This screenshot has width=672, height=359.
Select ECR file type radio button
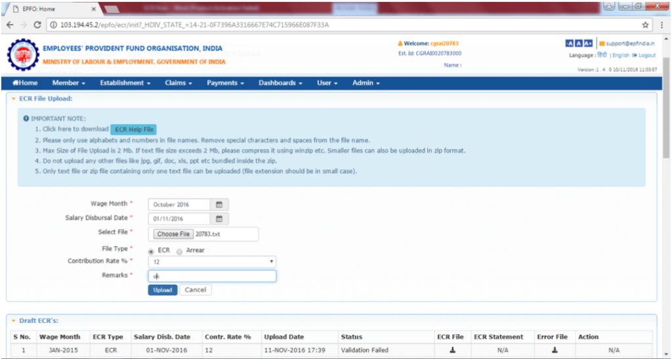(152, 251)
